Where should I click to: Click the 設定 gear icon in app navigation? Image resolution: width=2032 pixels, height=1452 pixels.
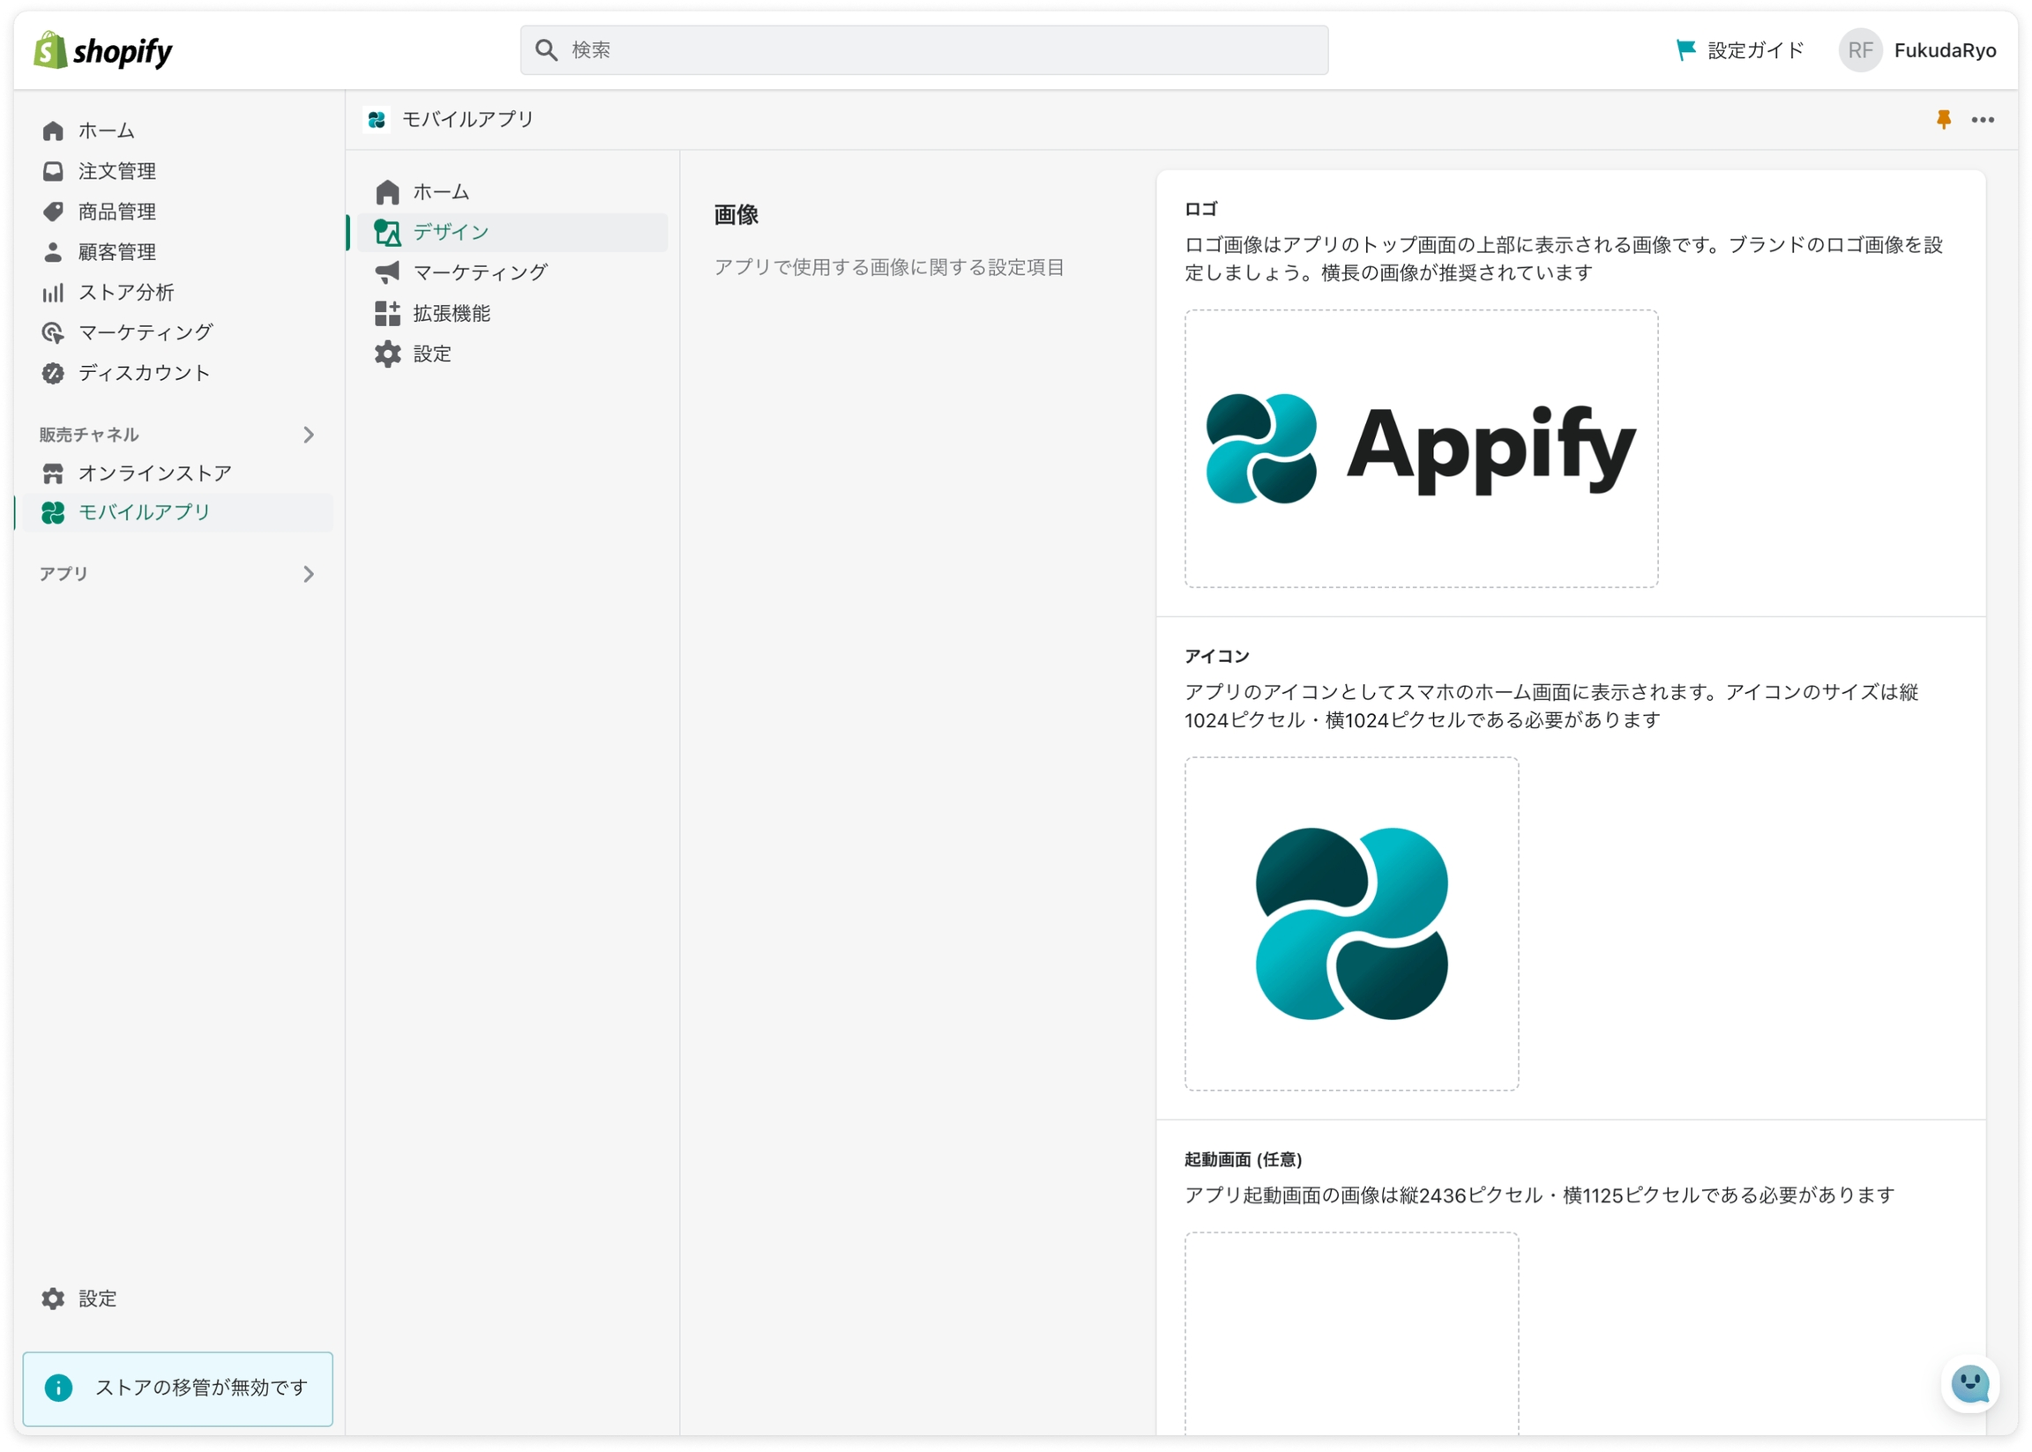(387, 354)
